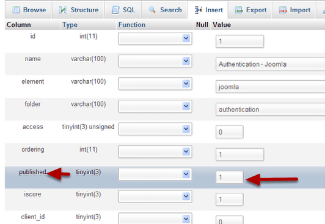Click the Structure tab icon

point(63,10)
